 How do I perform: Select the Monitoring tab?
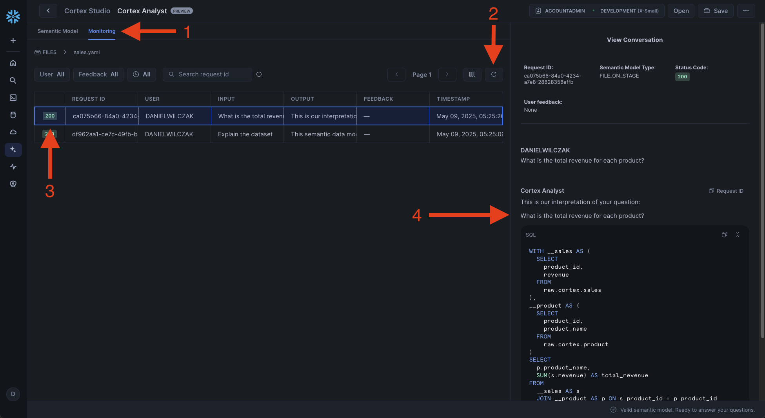click(x=102, y=31)
